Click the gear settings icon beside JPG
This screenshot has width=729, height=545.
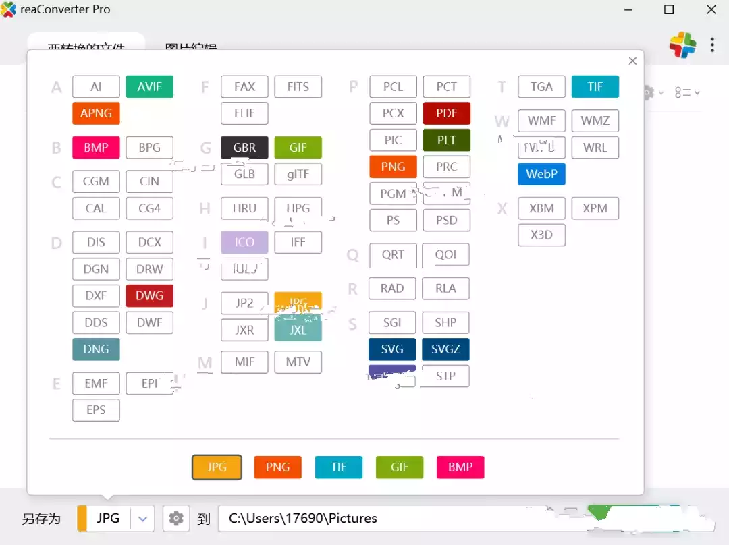(176, 518)
